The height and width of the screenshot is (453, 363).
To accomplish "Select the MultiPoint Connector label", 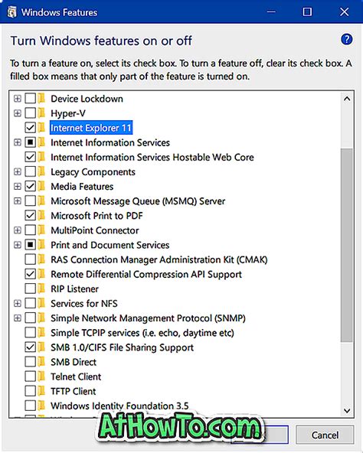I will point(95,230).
